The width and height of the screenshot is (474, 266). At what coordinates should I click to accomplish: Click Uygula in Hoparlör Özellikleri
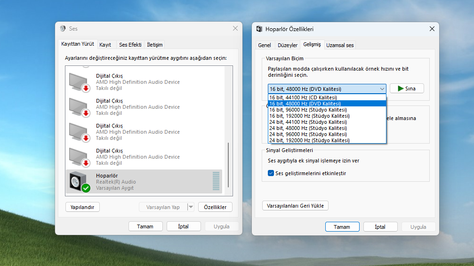click(418, 227)
